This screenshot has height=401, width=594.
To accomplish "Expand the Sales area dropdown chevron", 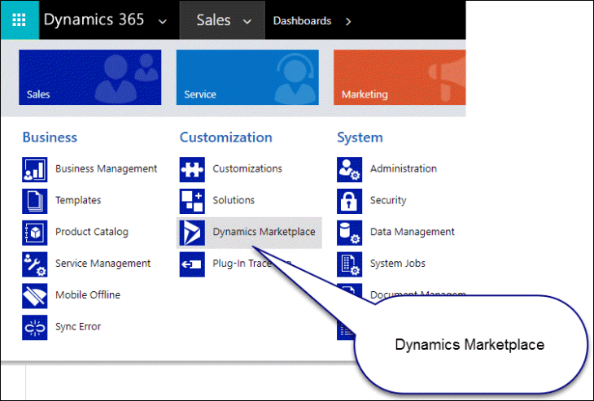I will tap(247, 22).
